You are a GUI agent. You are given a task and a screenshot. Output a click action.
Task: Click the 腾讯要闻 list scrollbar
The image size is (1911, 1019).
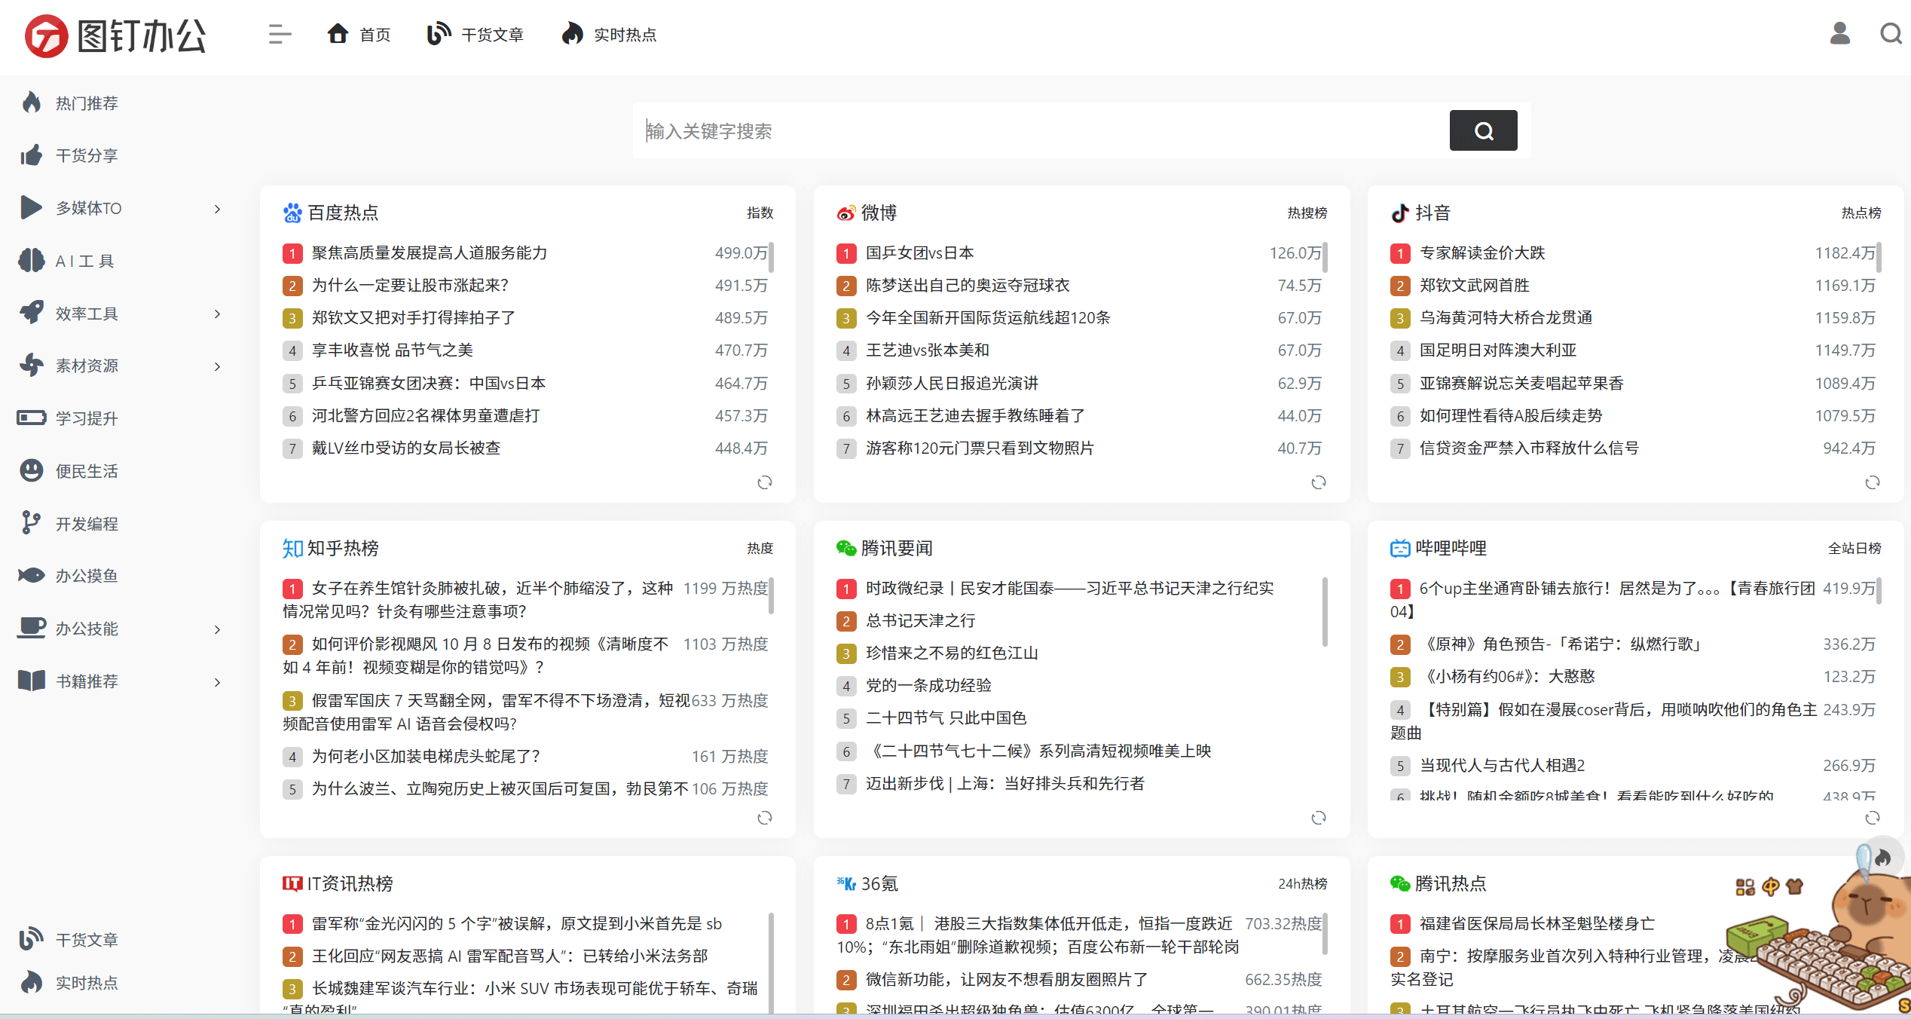1325,612
